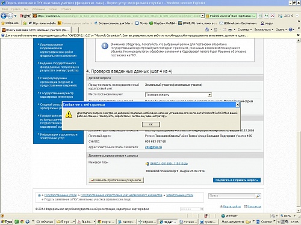301x225 pixels.
Task: Open the region dropdown showing Томская область
Action: (178, 95)
